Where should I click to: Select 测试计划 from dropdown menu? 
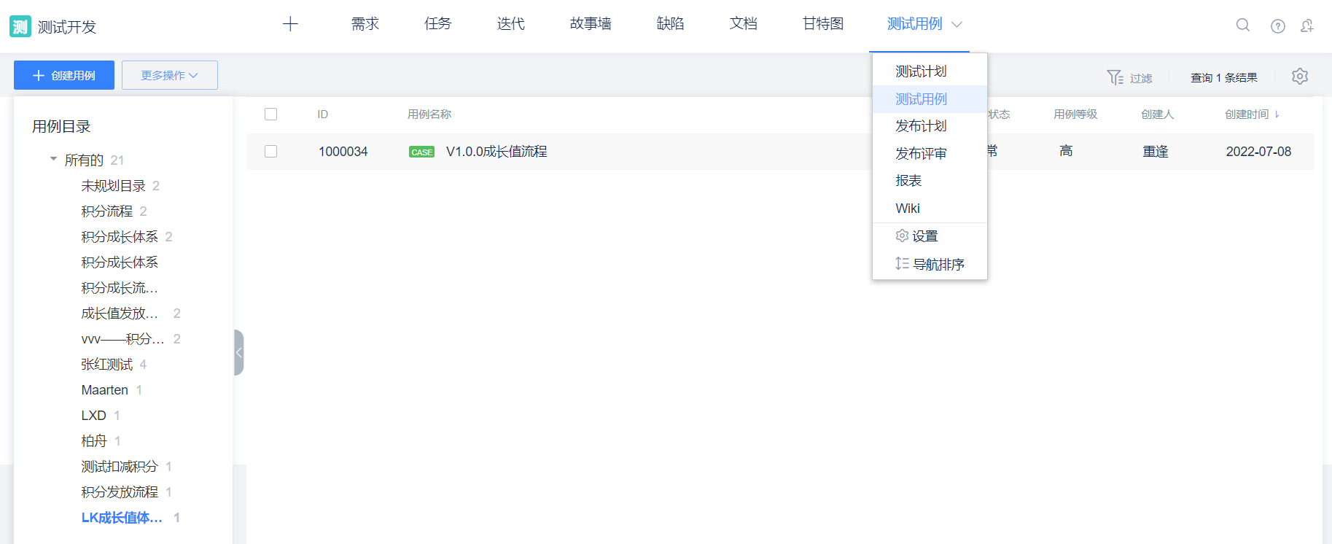tap(930, 71)
